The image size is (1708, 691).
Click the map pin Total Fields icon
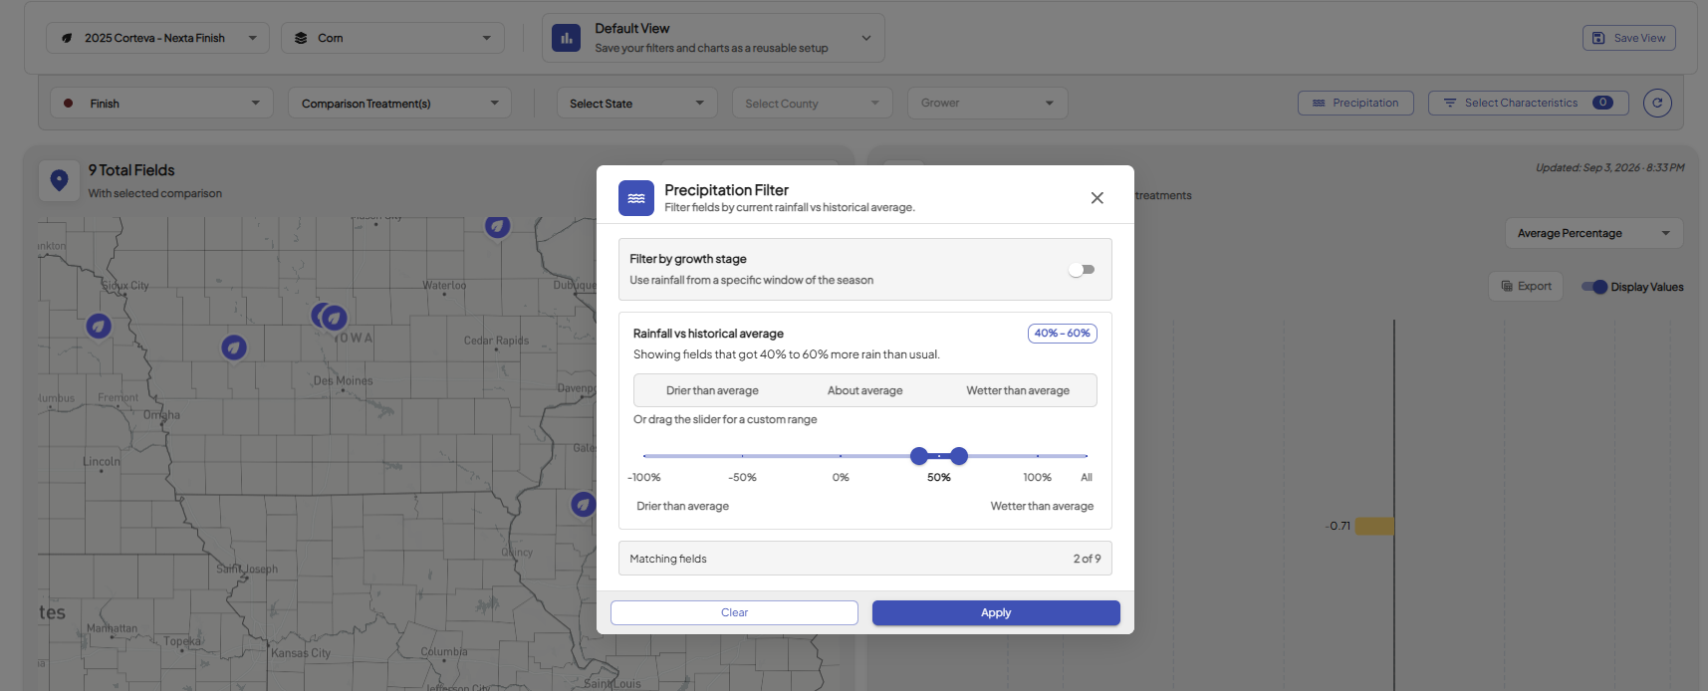tap(59, 180)
